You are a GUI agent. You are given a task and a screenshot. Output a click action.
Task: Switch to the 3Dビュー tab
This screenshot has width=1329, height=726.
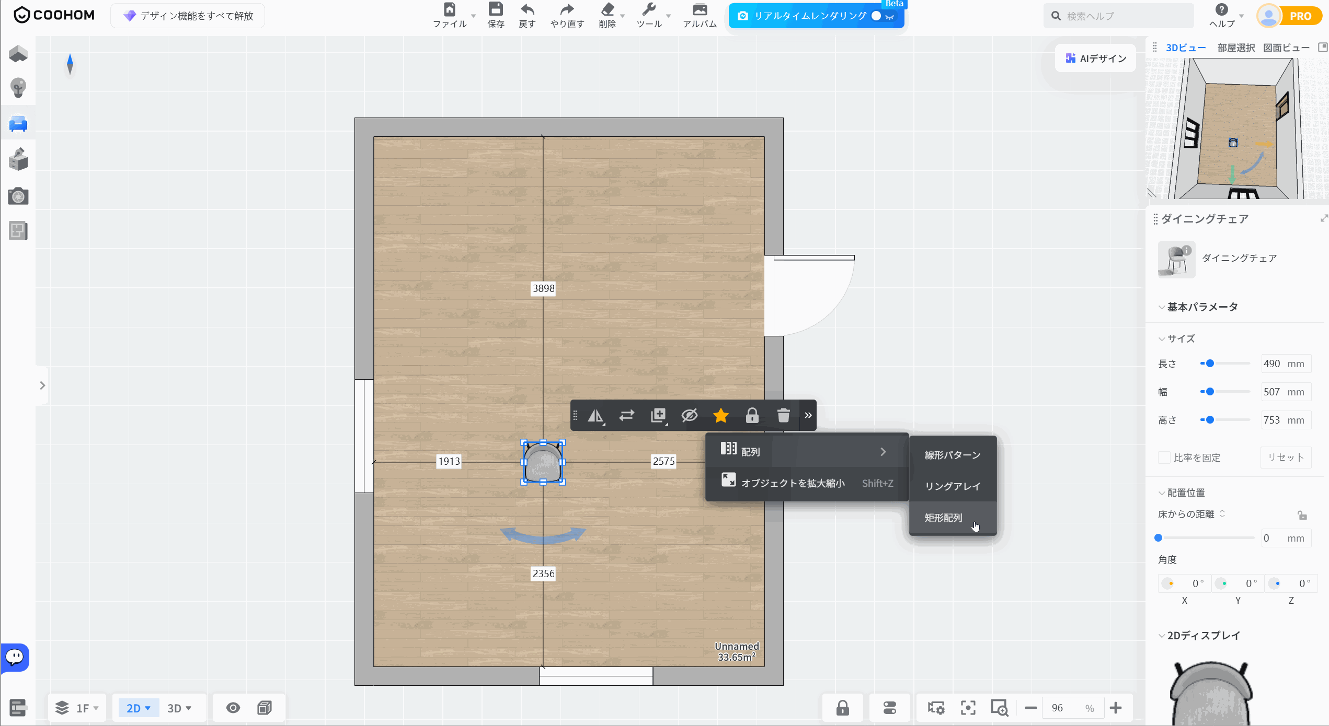[x=1185, y=48]
